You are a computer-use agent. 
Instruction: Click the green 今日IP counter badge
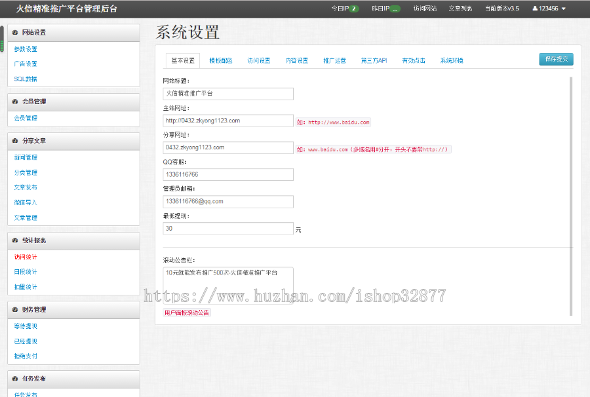354,9
